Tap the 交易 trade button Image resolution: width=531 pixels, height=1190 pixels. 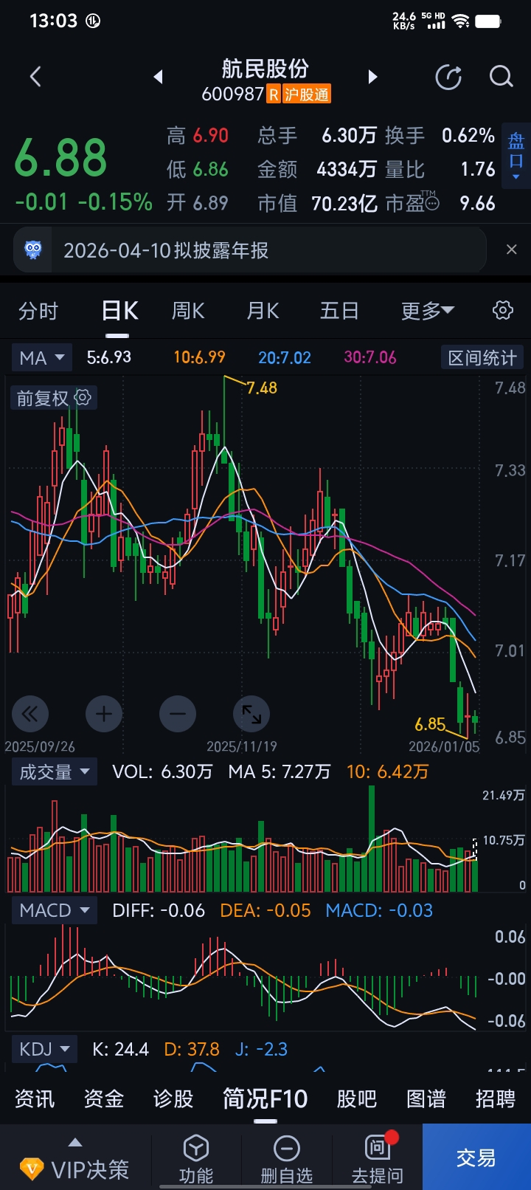coord(476,1158)
